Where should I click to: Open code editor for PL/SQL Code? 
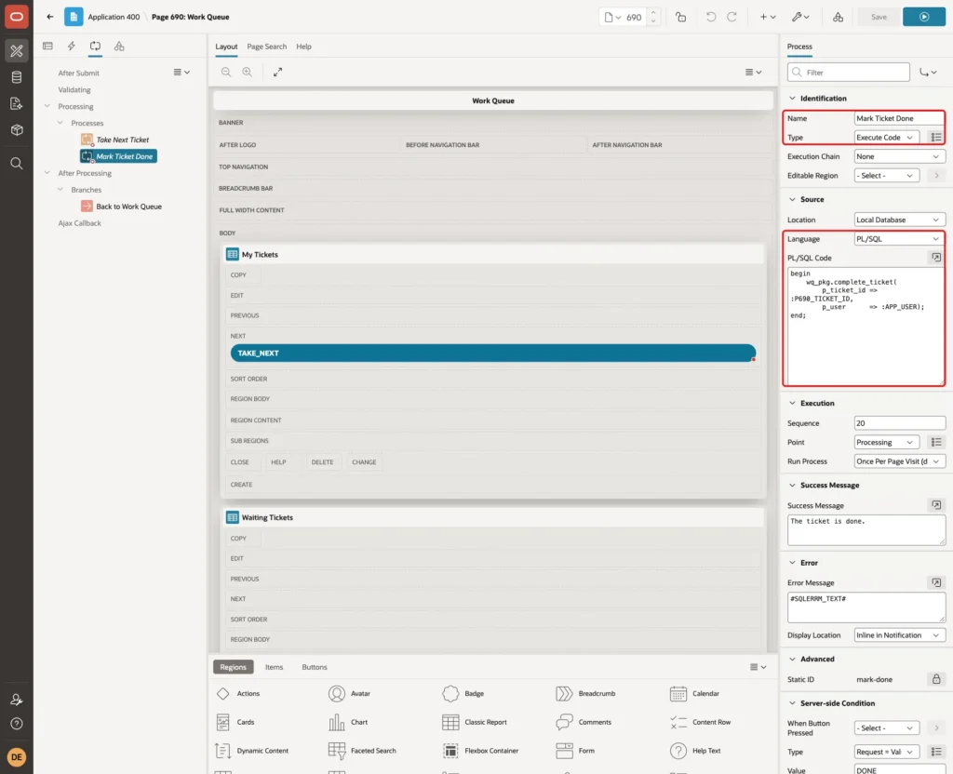[936, 258]
